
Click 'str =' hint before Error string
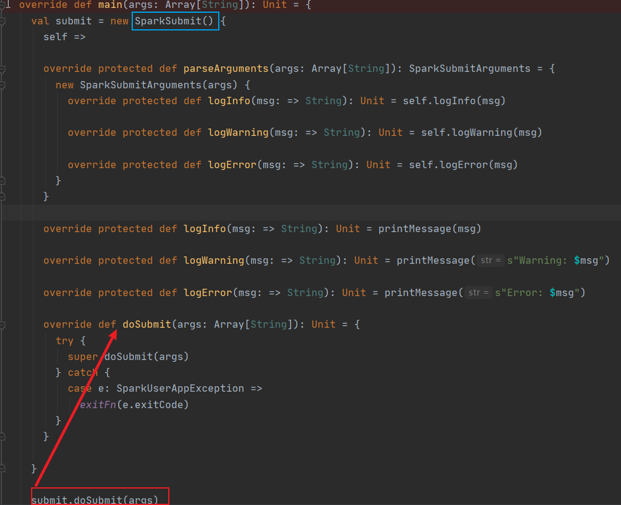[x=478, y=292]
